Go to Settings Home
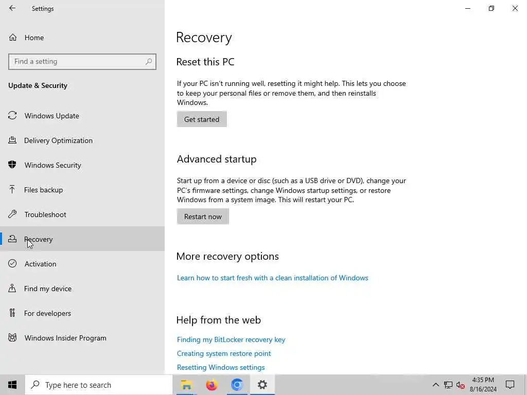This screenshot has height=395, width=527. (x=82, y=37)
